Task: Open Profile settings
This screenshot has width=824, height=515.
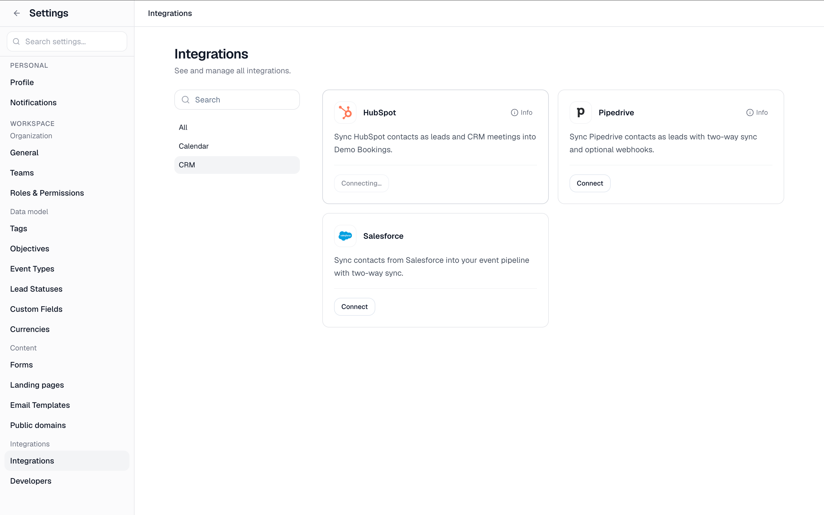Action: click(x=67, y=82)
